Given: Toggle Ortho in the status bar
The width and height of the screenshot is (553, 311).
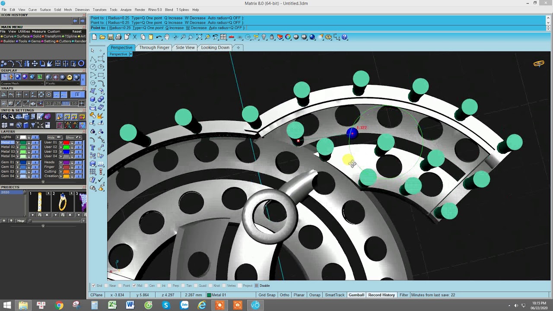Looking at the screenshot, I should pyautogui.click(x=284, y=295).
